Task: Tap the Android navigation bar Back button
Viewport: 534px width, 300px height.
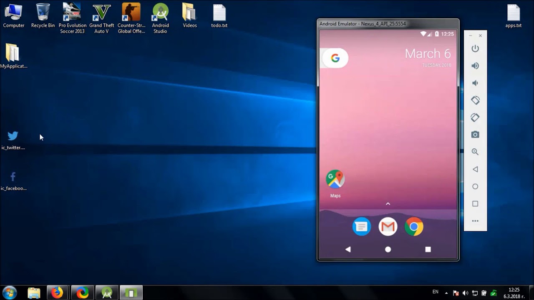Action: coord(348,249)
